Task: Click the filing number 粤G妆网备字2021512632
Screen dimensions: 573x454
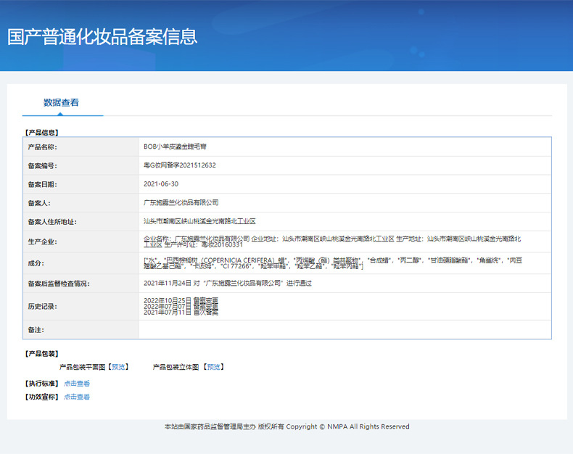Action: click(180, 165)
